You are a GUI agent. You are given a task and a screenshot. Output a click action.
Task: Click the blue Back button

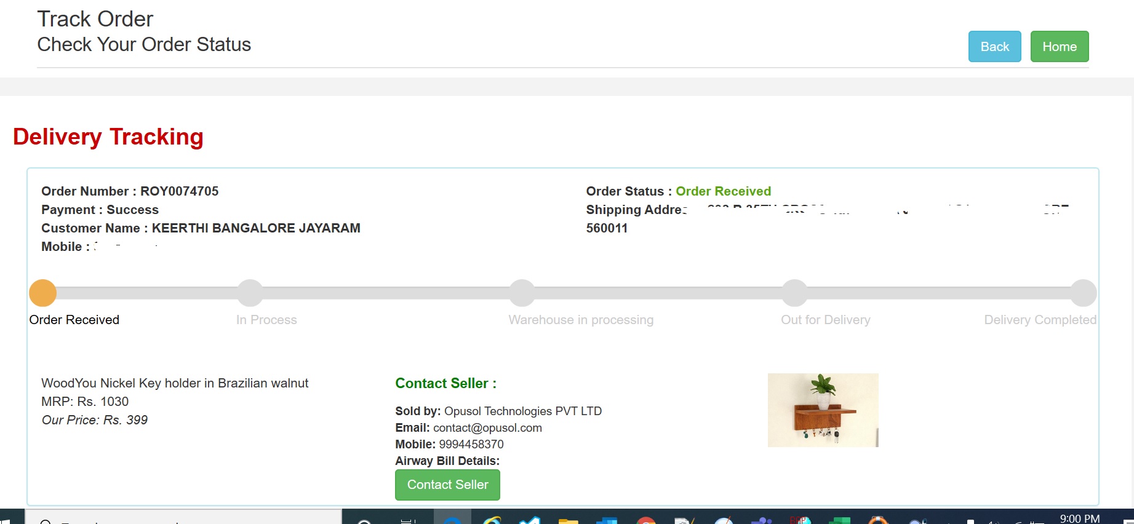[x=994, y=47]
